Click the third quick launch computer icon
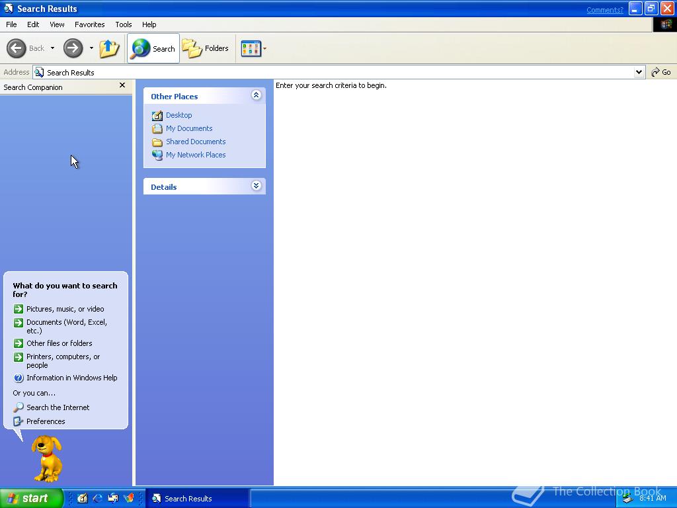The image size is (677, 508). coord(113,498)
